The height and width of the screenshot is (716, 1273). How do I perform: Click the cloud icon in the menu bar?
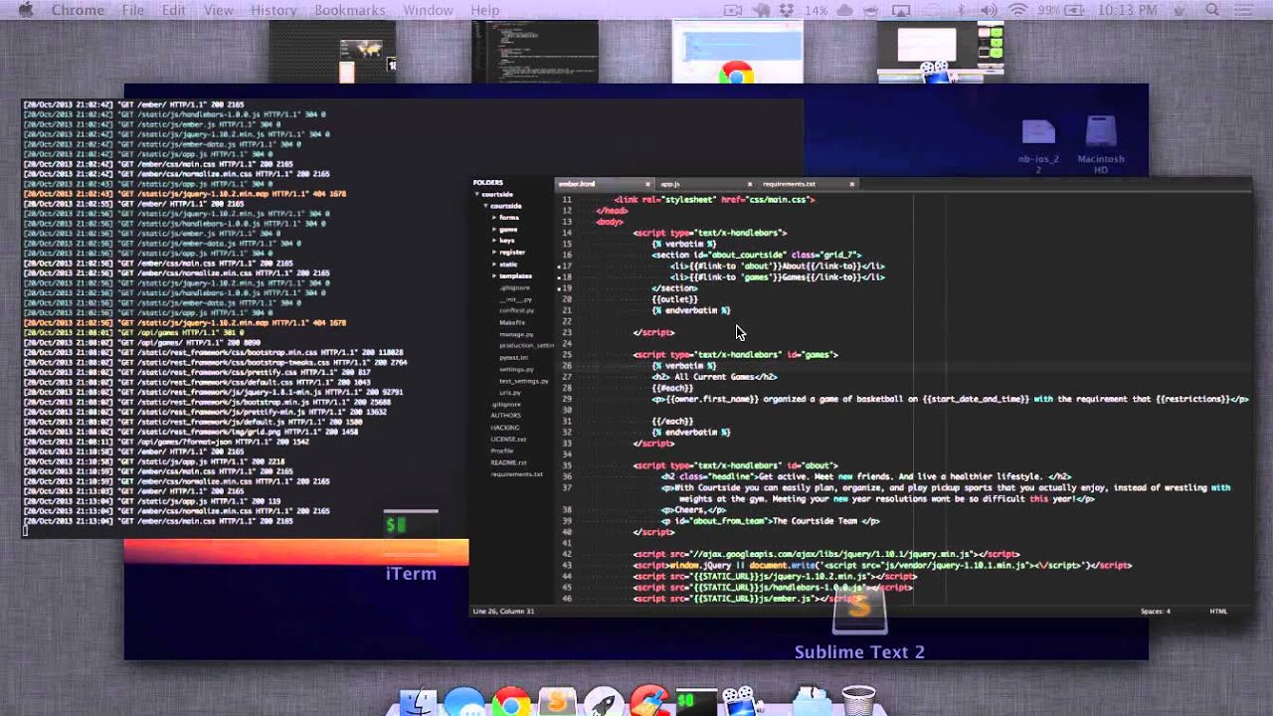click(846, 10)
